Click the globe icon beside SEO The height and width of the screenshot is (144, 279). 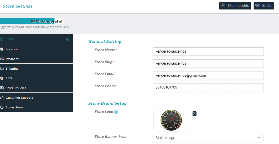click(x=2, y=78)
